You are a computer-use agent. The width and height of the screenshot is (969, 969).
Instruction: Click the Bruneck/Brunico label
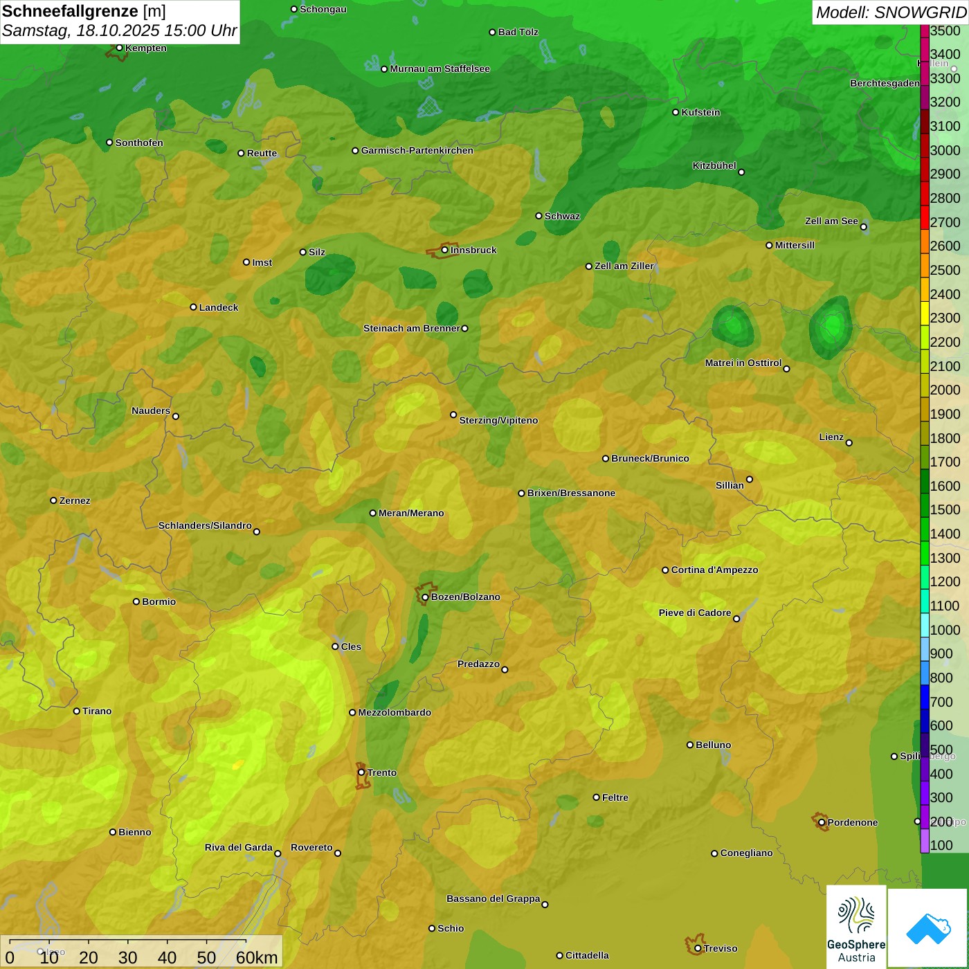click(651, 458)
